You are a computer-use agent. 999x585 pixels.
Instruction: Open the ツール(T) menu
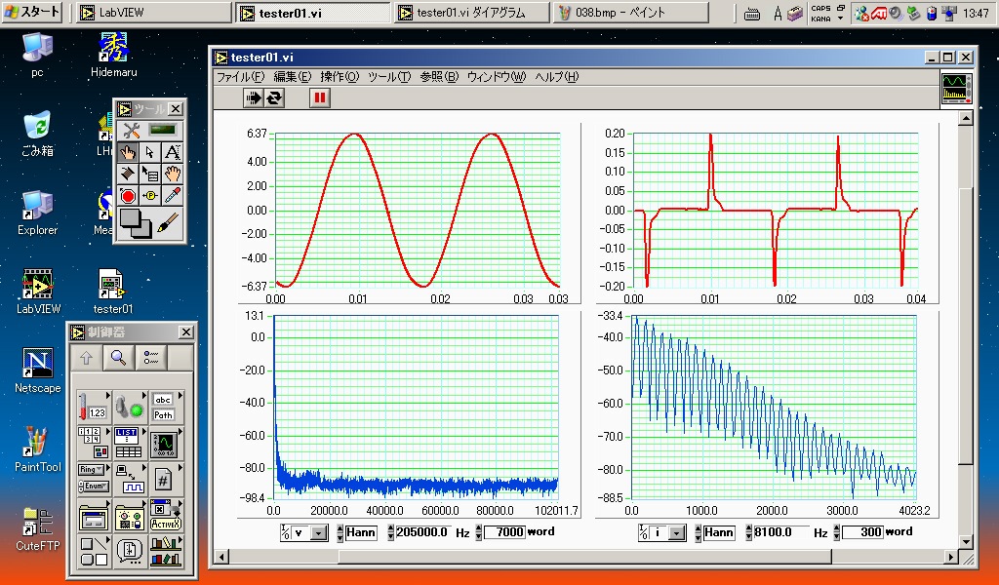[x=388, y=77]
